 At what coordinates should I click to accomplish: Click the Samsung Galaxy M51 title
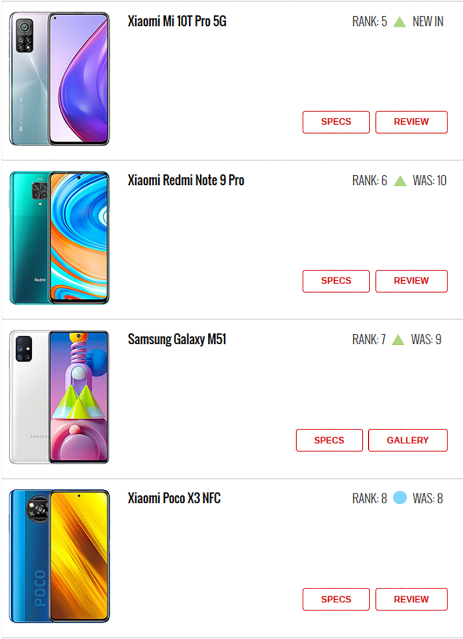pos(177,339)
